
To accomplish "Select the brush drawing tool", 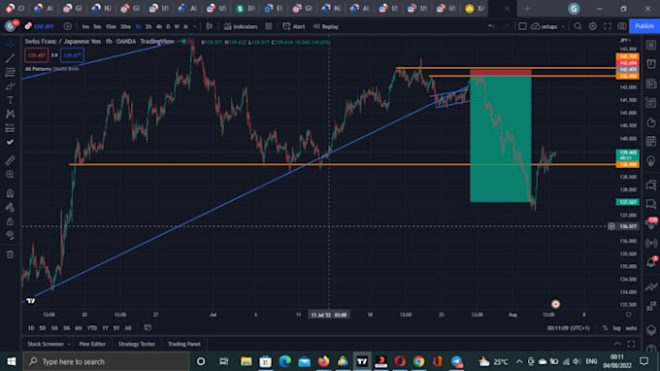I will click(10, 86).
